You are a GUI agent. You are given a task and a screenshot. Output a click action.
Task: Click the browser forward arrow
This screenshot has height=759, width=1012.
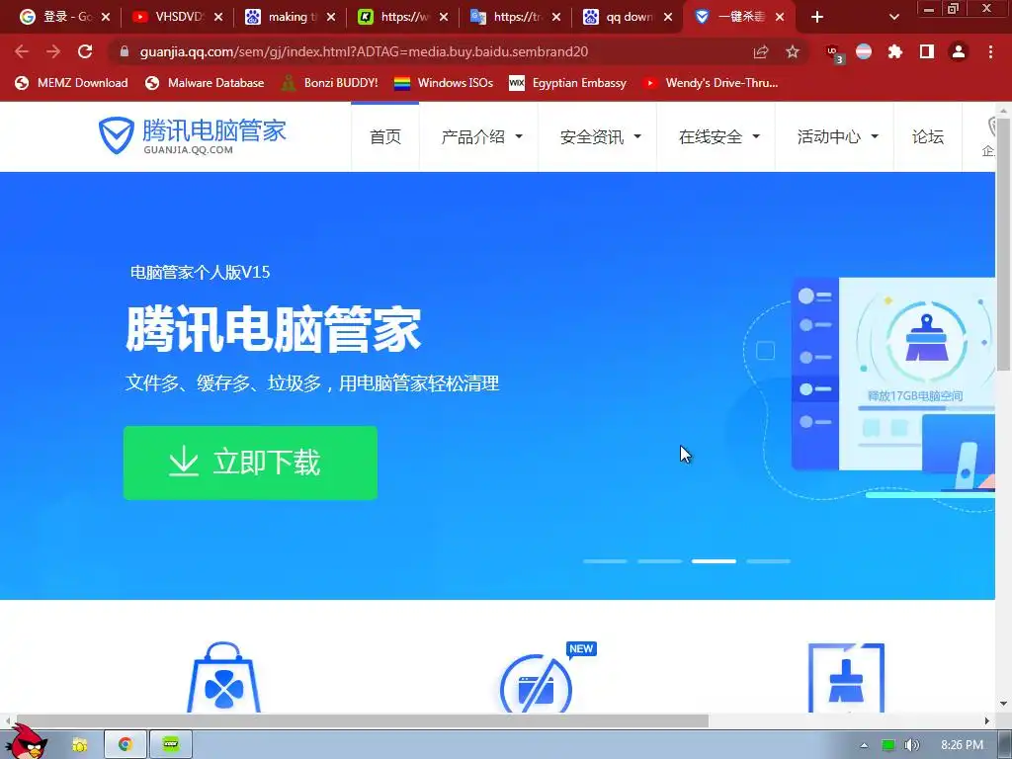(x=53, y=51)
